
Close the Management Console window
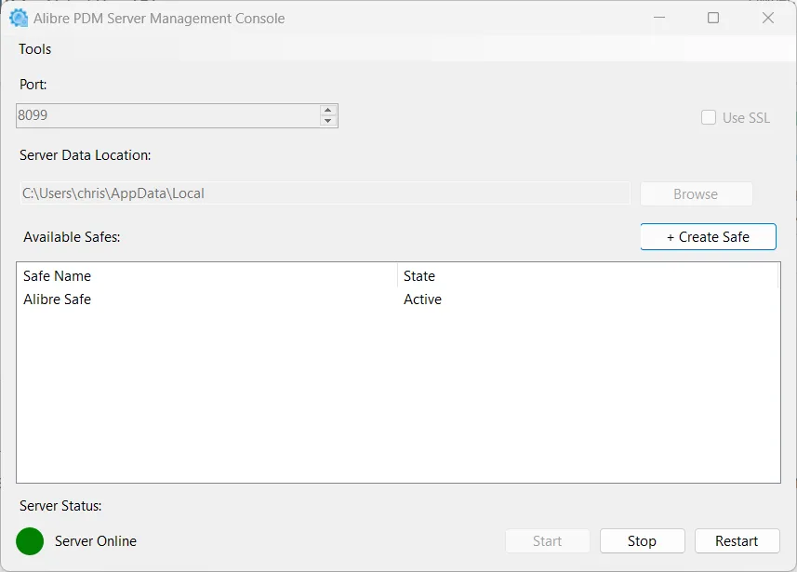pyautogui.click(x=768, y=18)
